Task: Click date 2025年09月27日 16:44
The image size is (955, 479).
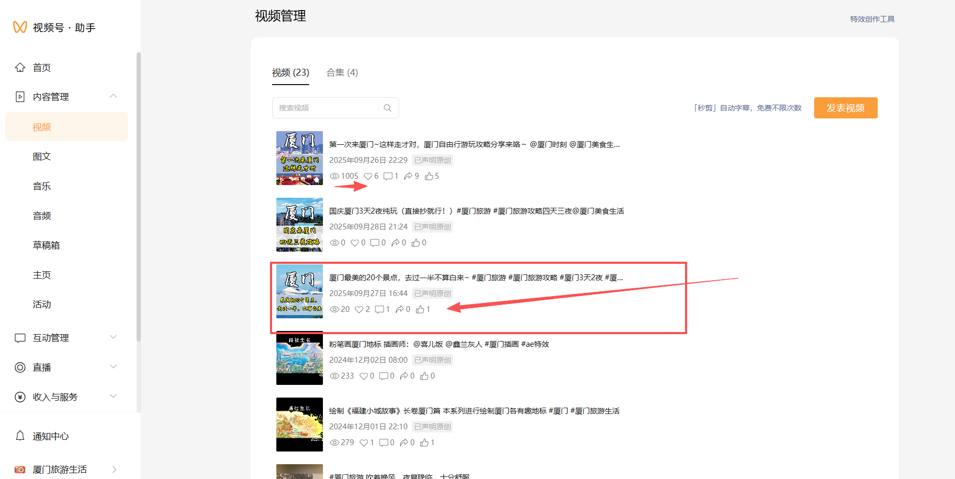Action: point(368,293)
